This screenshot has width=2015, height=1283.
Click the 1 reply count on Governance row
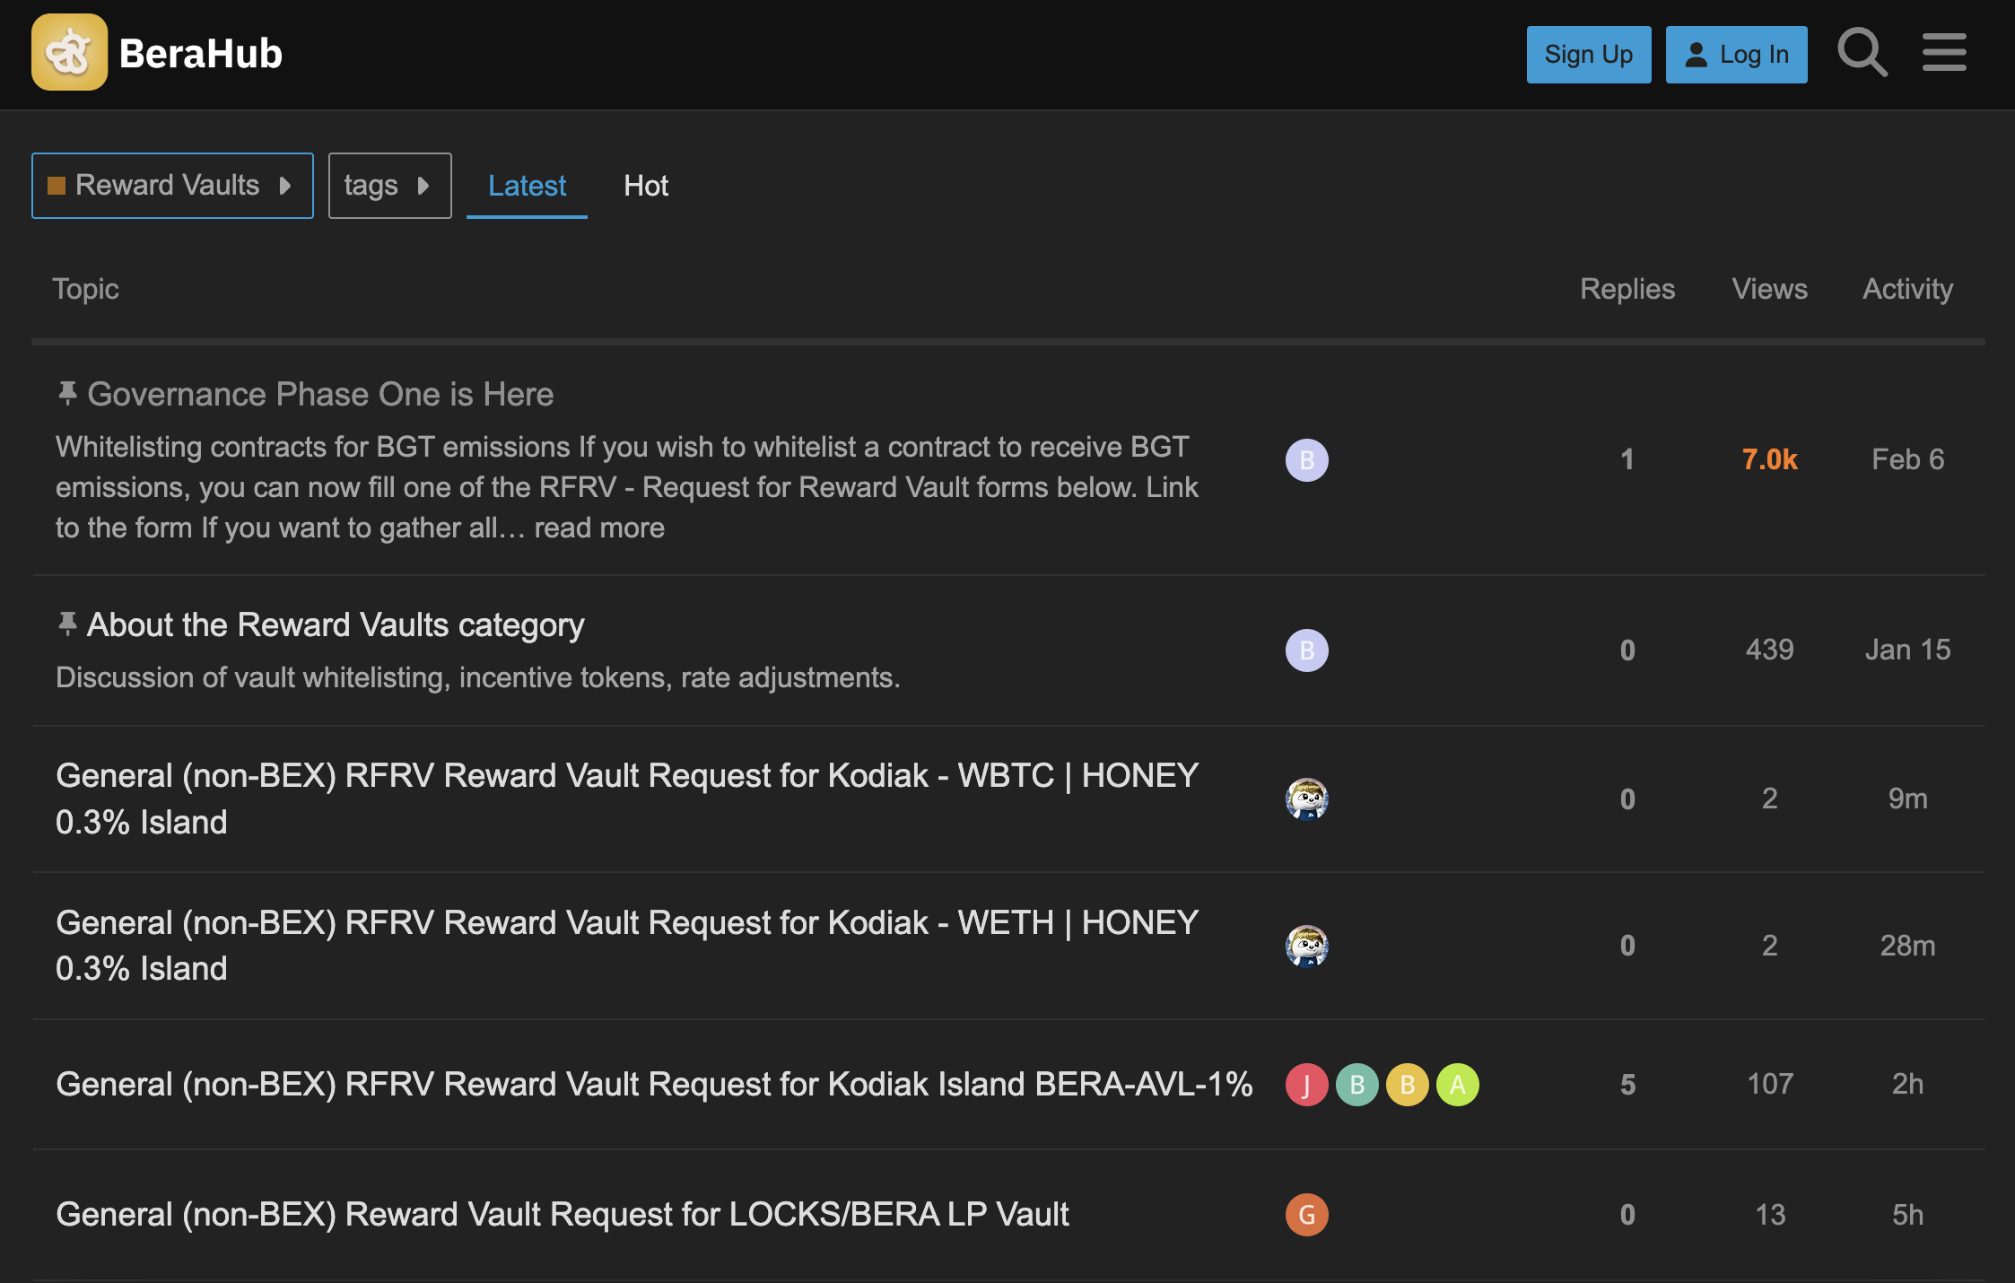coord(1627,459)
